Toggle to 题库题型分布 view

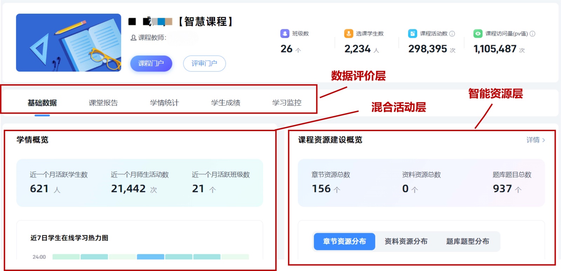pos(467,242)
